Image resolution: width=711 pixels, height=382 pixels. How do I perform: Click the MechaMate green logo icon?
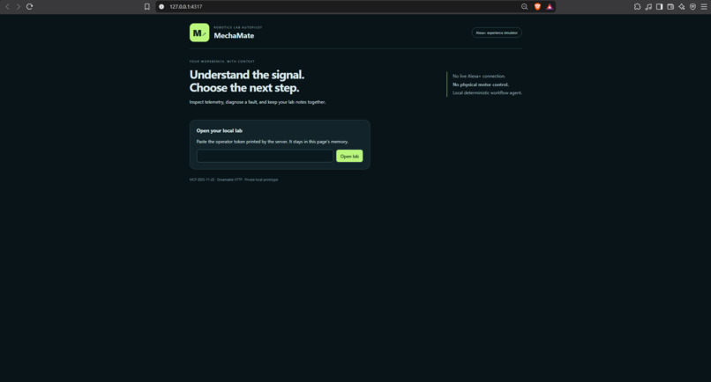pos(199,33)
